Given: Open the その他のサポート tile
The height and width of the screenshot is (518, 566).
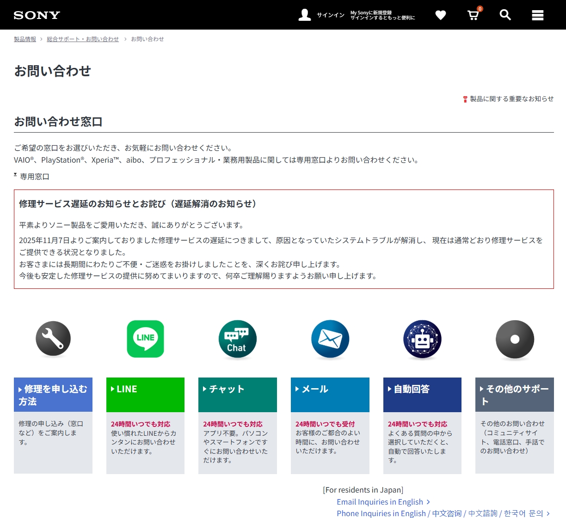Looking at the screenshot, I should pos(515,395).
